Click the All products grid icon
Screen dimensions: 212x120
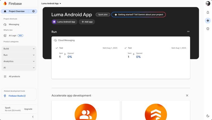click(x=5, y=76)
